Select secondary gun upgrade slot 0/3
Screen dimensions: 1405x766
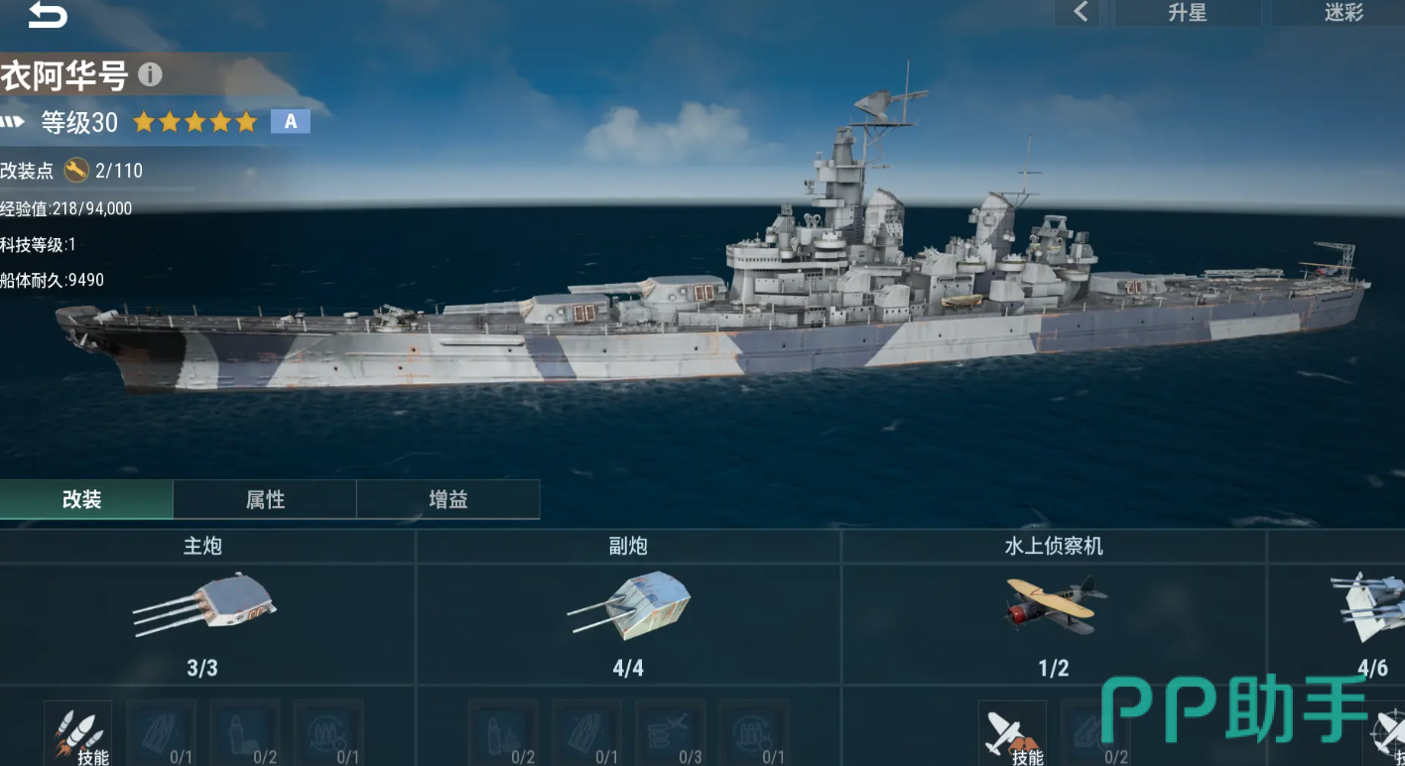(670, 733)
